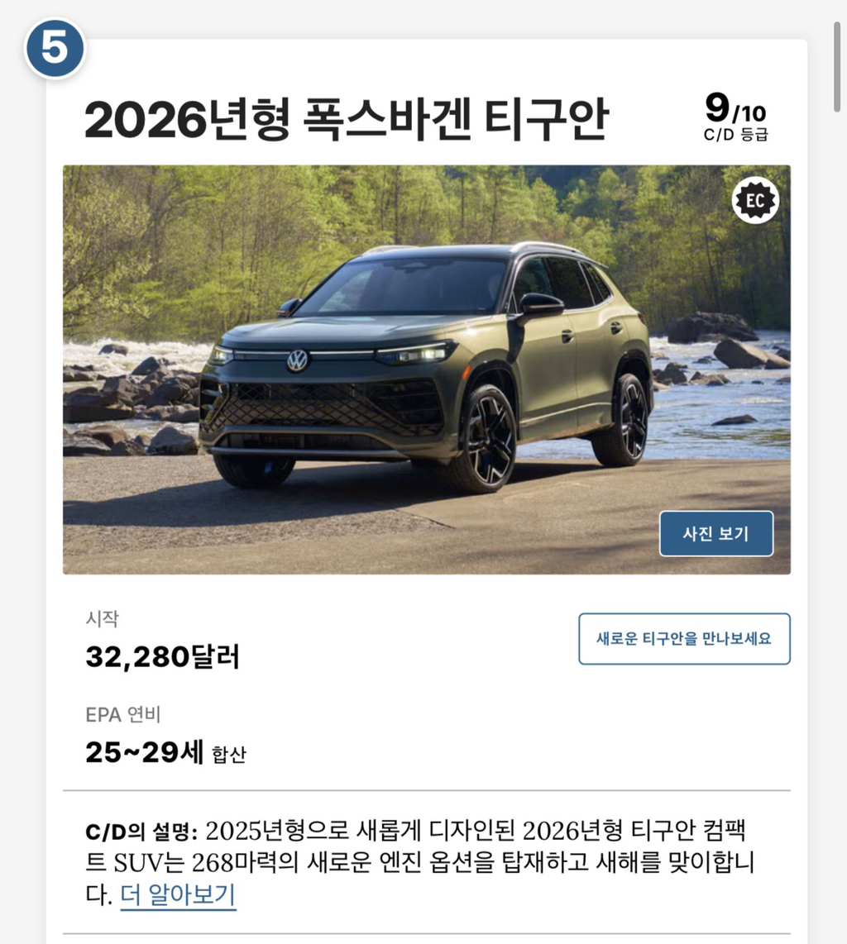Click the description paragraph mentioning 268마력
This screenshot has width=847, height=944.
(420, 863)
